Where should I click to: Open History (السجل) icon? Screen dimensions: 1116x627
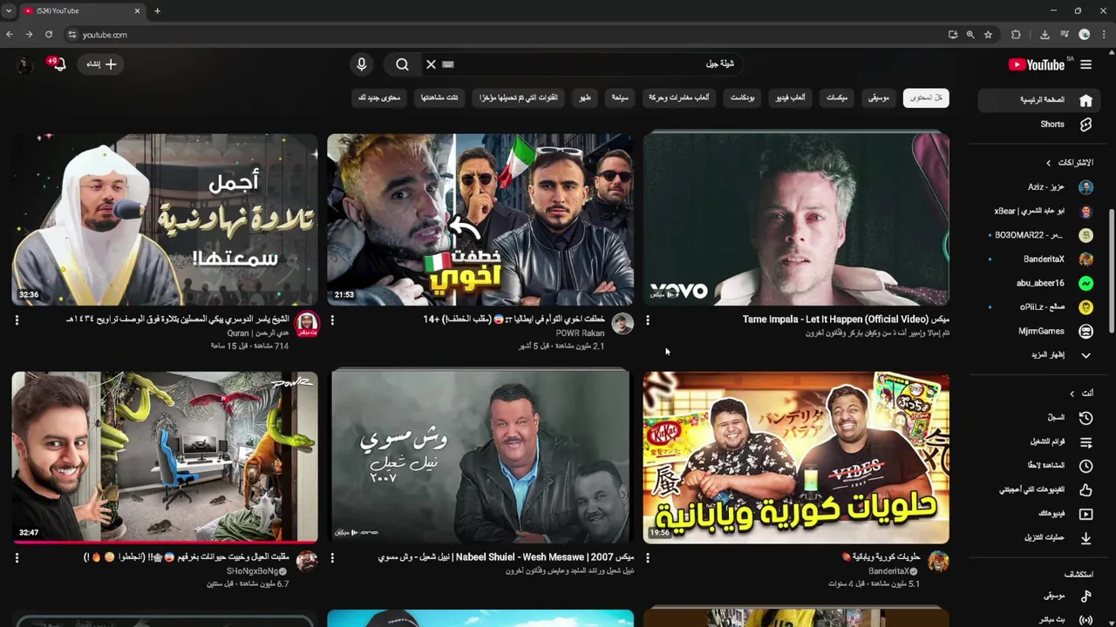(1085, 418)
